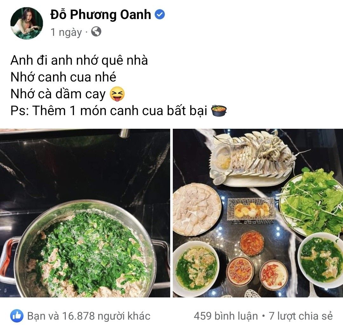343x332 pixels.
Task: View who liked: "Bạn và 16.878 người khác"
Action: click(x=89, y=316)
